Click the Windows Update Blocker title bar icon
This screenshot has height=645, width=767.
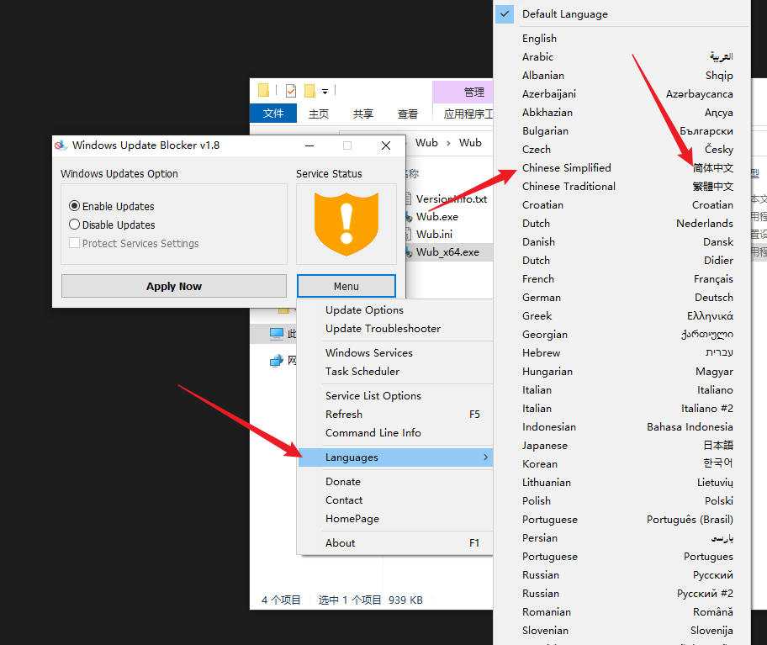(61, 145)
